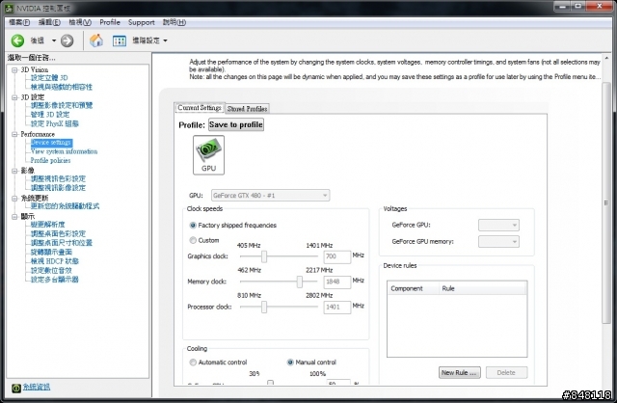Image resolution: width=617 pixels, height=403 pixels.
Task: Open 設定數位音效 in the tree
Action: (51, 270)
